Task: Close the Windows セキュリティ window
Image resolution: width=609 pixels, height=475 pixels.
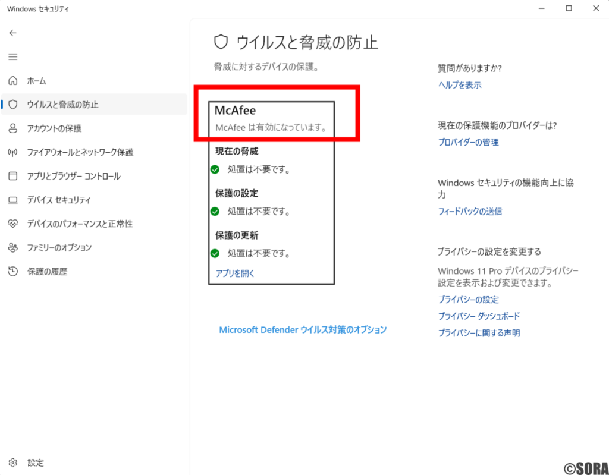Action: coord(596,8)
